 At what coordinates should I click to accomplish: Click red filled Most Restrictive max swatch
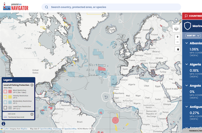pos(10,92)
